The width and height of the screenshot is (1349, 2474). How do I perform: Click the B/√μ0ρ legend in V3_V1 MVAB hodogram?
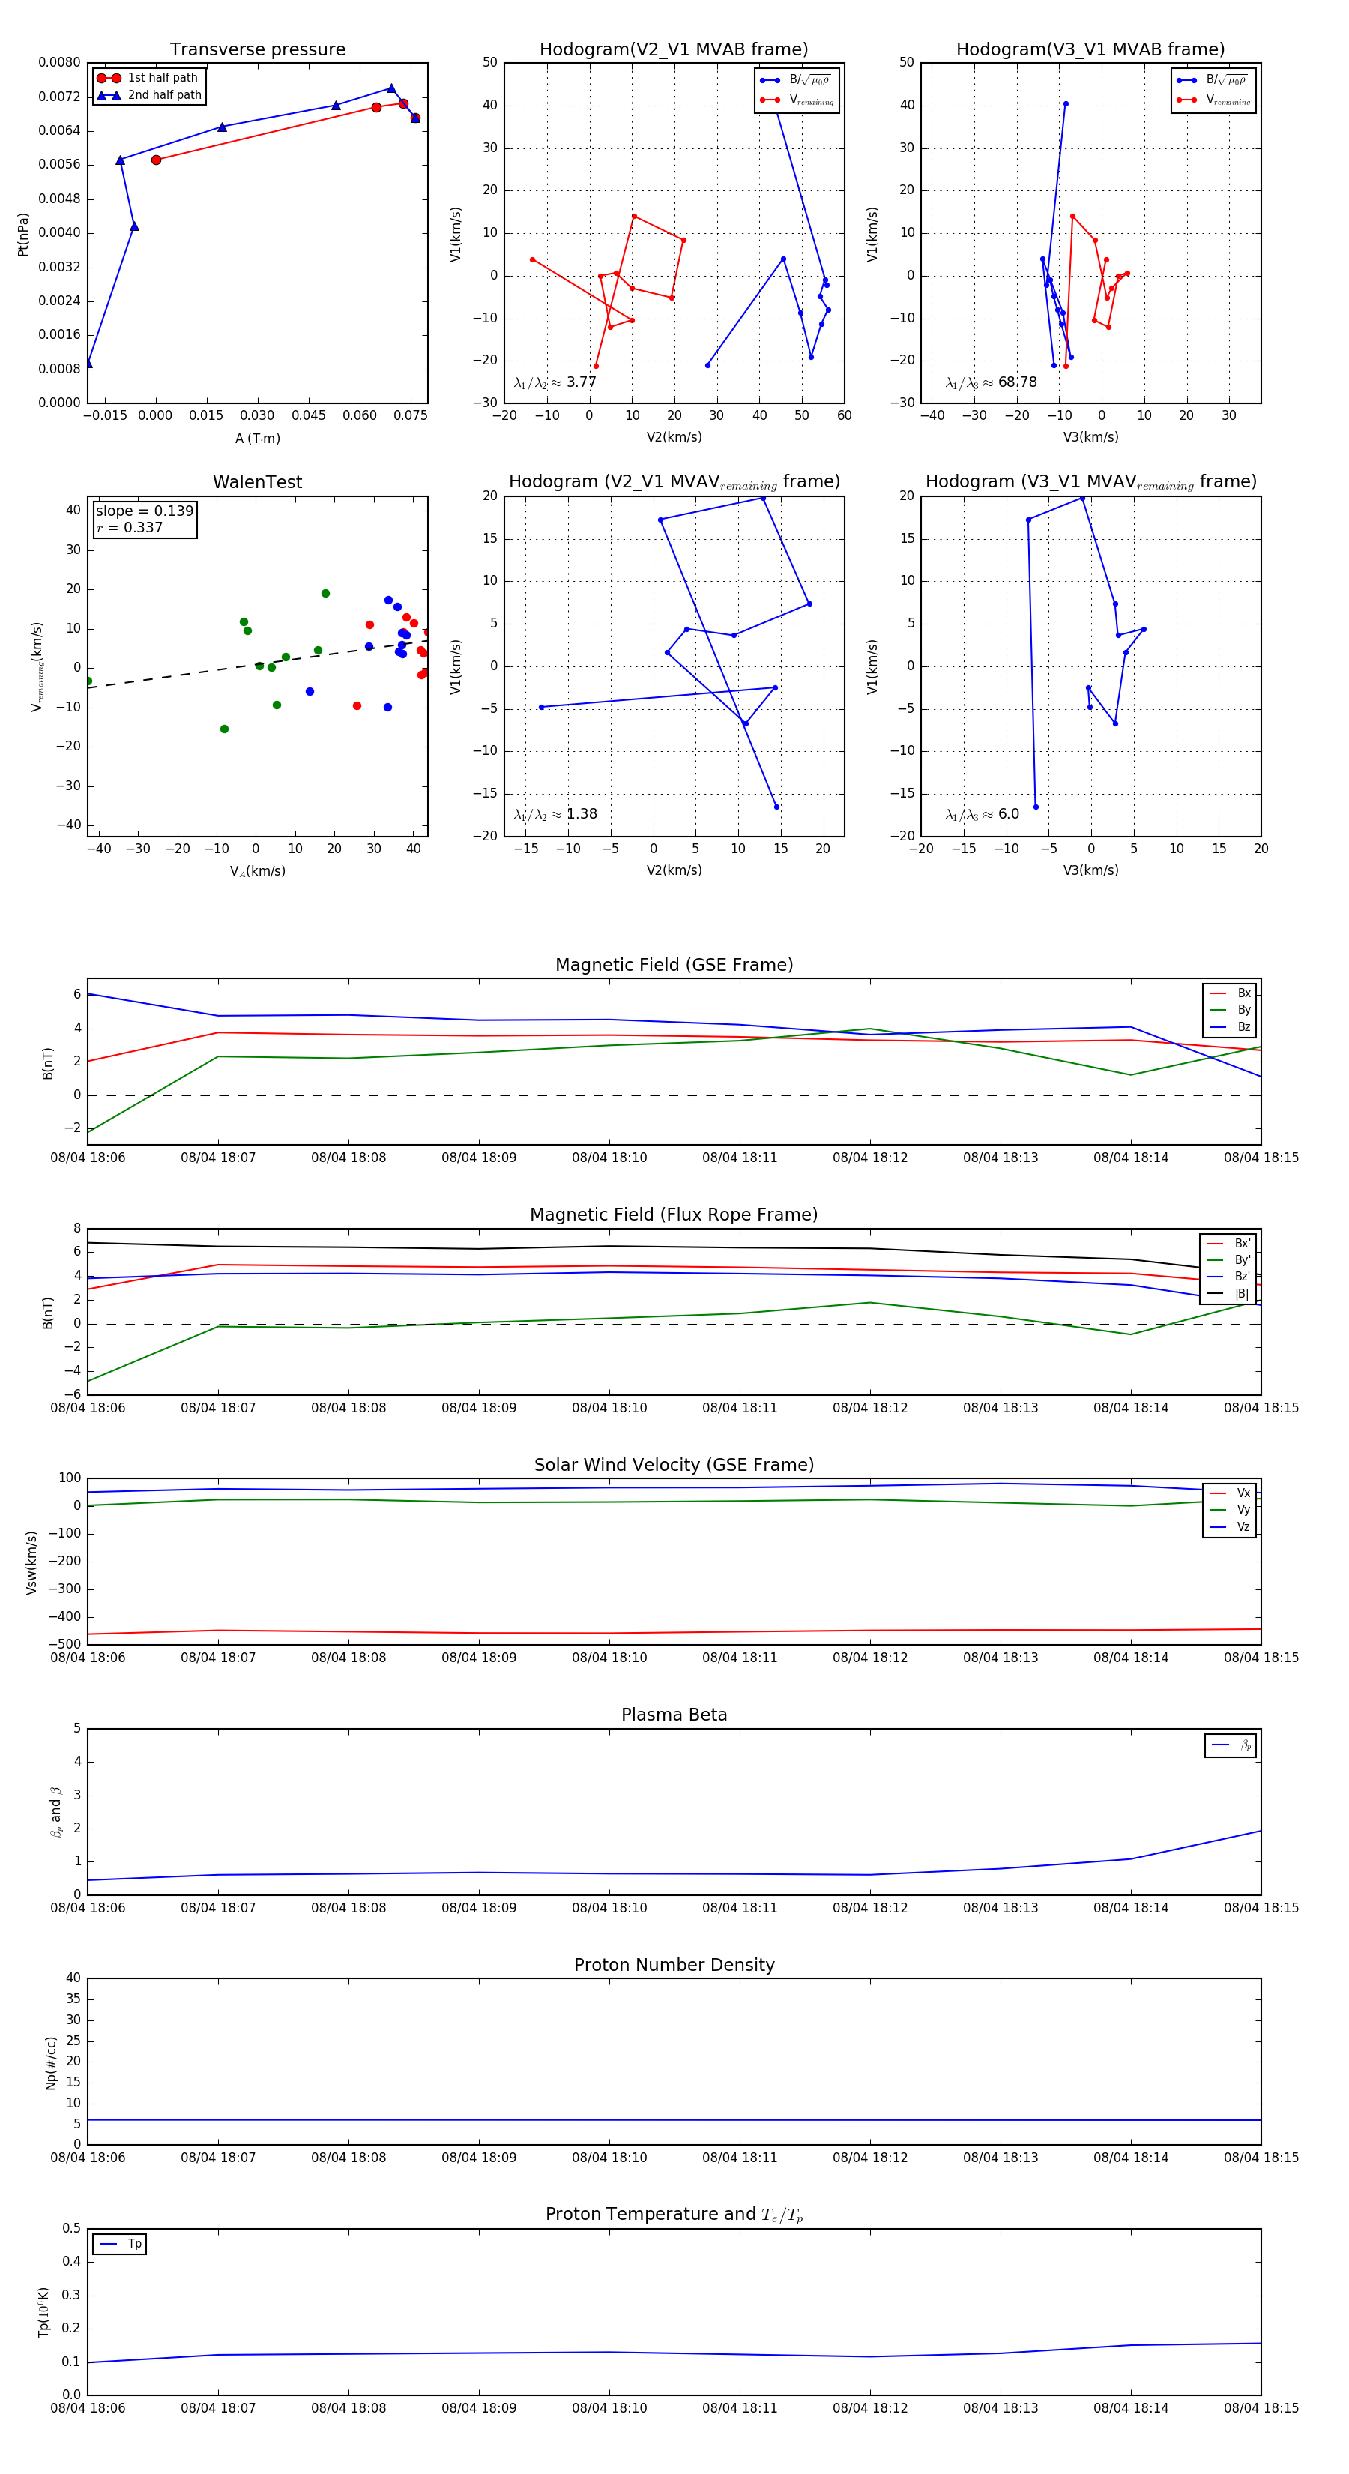1212,79
